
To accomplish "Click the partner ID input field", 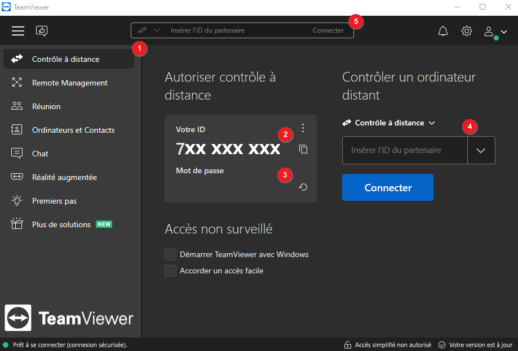I will pyautogui.click(x=404, y=150).
